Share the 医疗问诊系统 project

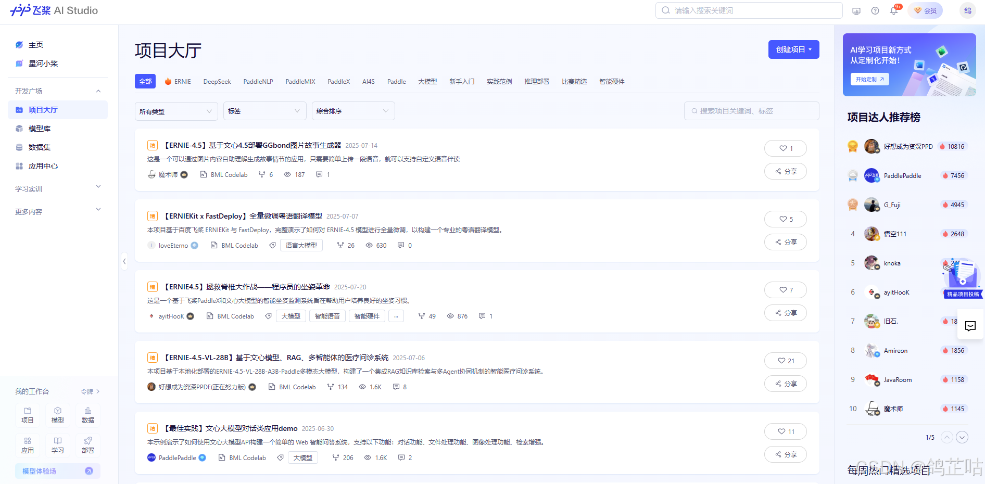click(x=786, y=384)
